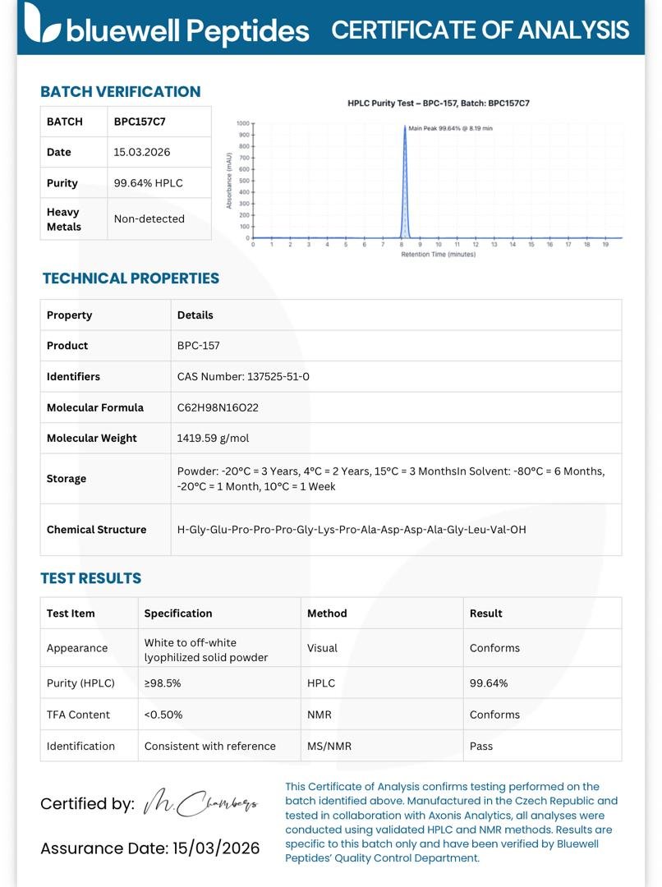Click the date value 15.03.2026

click(x=142, y=152)
